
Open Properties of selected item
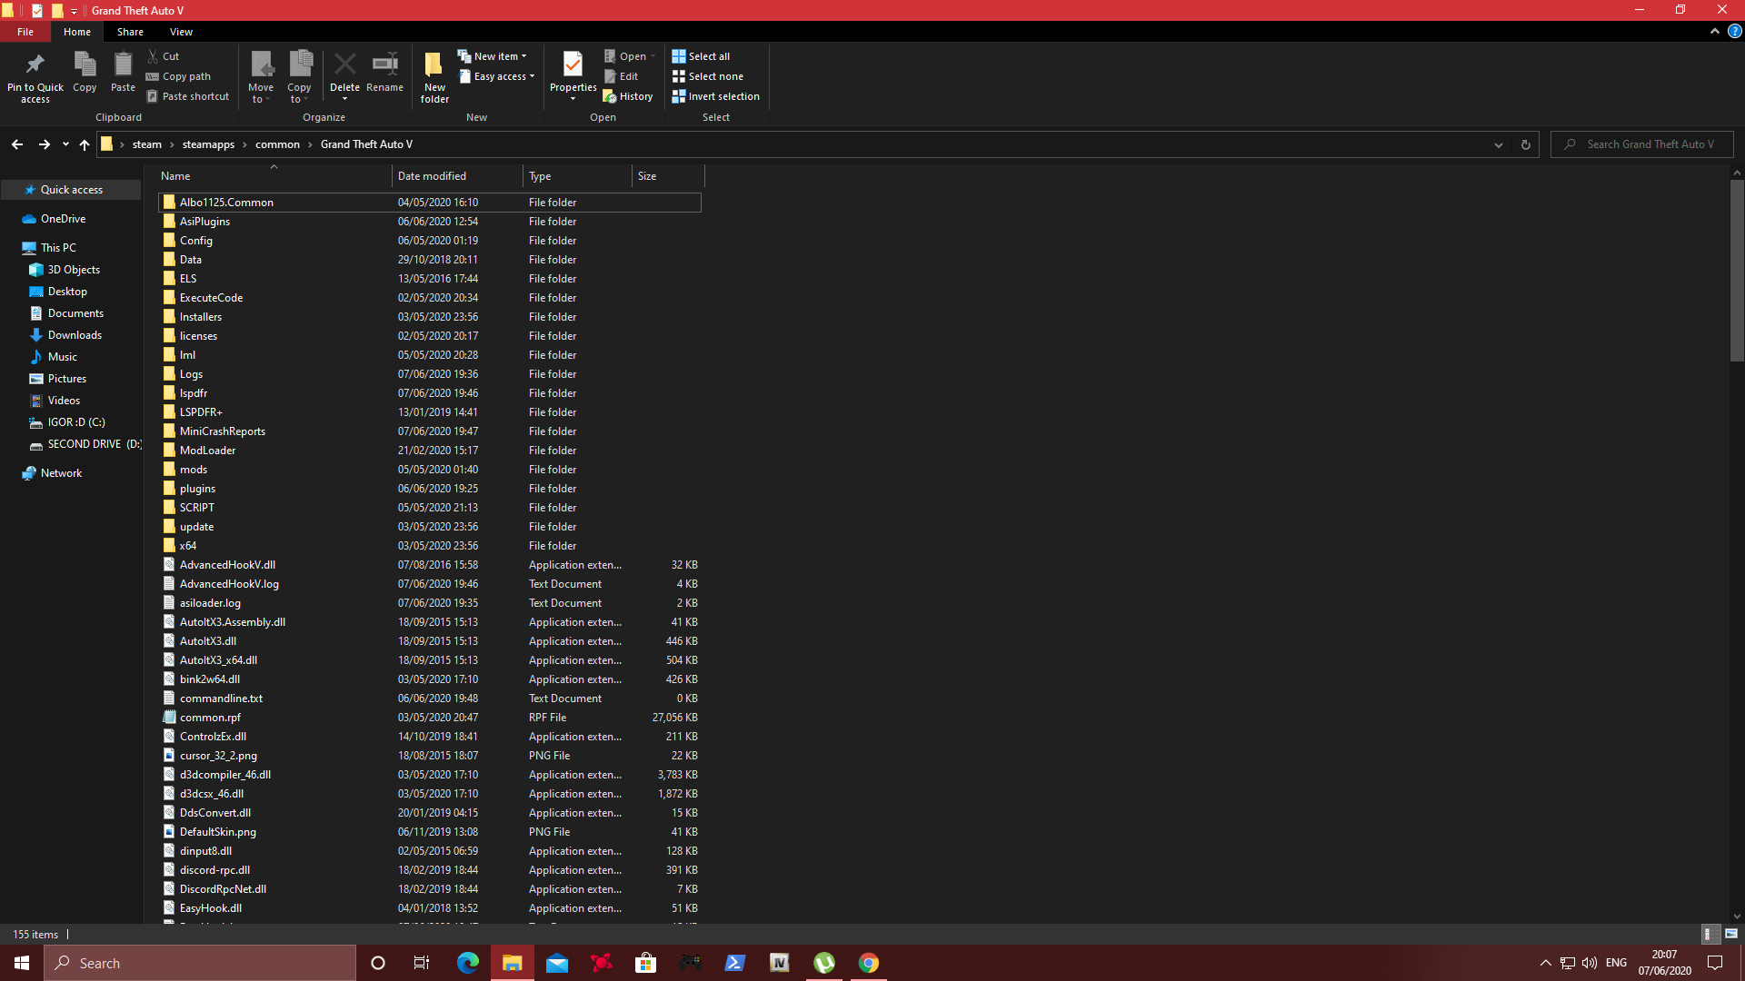tap(573, 66)
